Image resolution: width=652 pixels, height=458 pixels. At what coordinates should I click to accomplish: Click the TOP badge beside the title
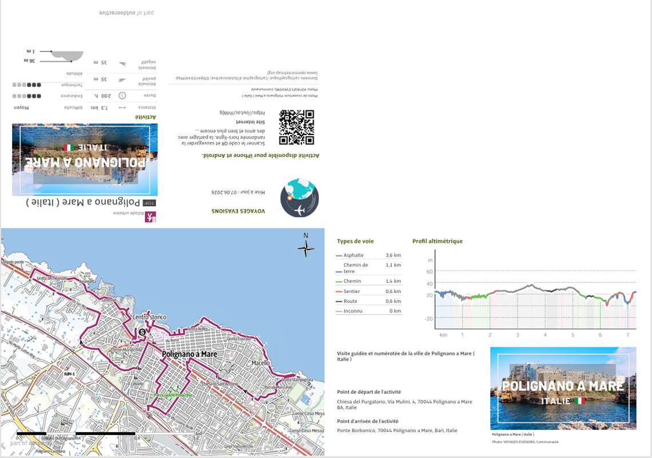(x=149, y=203)
